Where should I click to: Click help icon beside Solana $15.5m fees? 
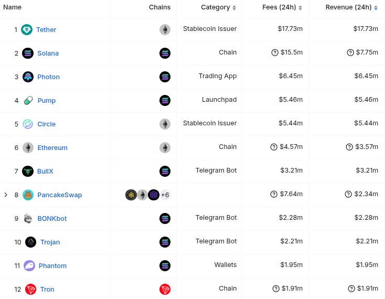click(x=275, y=52)
